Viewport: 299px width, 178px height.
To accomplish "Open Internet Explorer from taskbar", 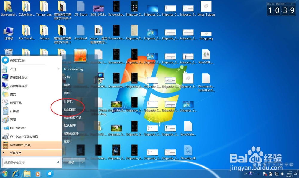I will [x=16, y=174].
